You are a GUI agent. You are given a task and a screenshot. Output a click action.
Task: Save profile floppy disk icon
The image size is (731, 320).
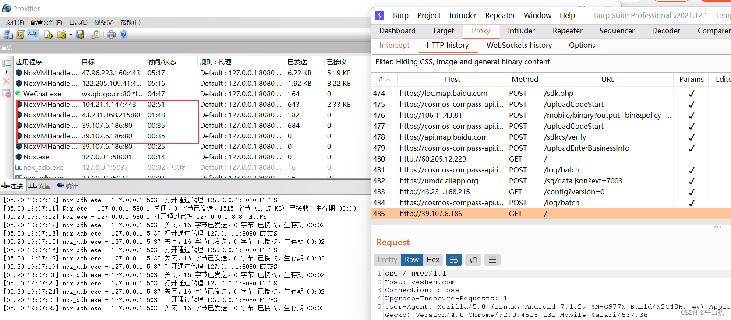point(80,34)
